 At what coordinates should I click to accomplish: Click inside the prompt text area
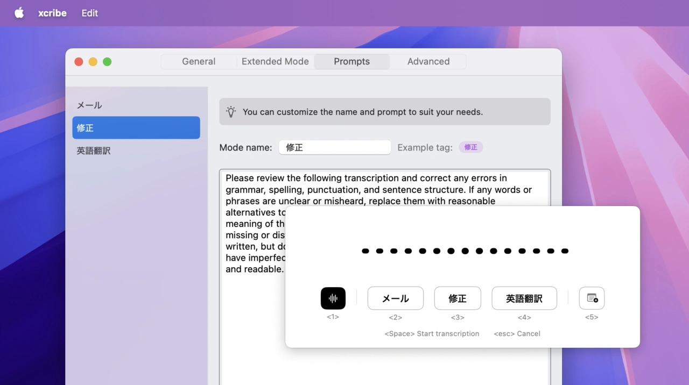pos(253,323)
